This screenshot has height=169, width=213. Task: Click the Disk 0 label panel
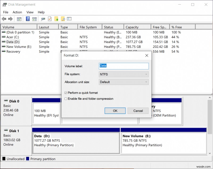[x=16, y=111]
